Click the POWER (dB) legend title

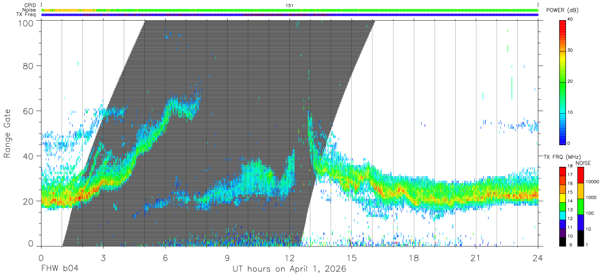[x=563, y=10]
